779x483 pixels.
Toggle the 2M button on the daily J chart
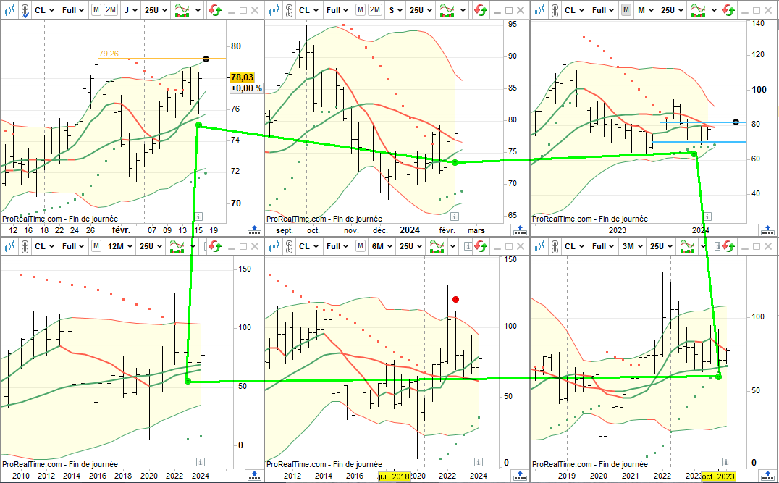pos(111,10)
